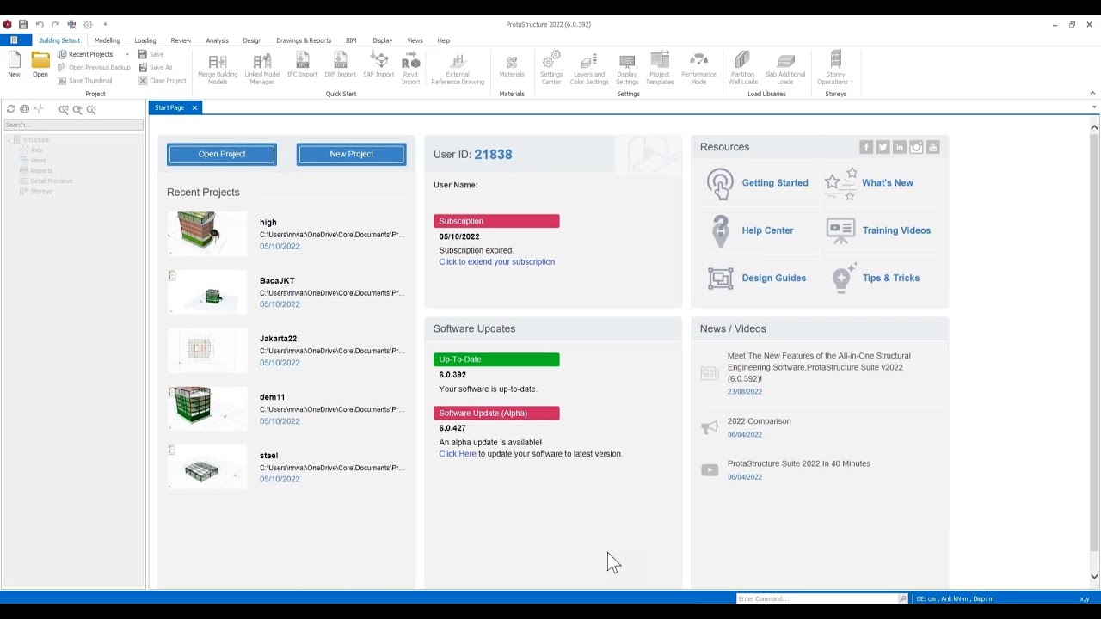Open the 'dem11' recent project thumbnail
This screenshot has height=619, width=1101.
[x=207, y=408]
